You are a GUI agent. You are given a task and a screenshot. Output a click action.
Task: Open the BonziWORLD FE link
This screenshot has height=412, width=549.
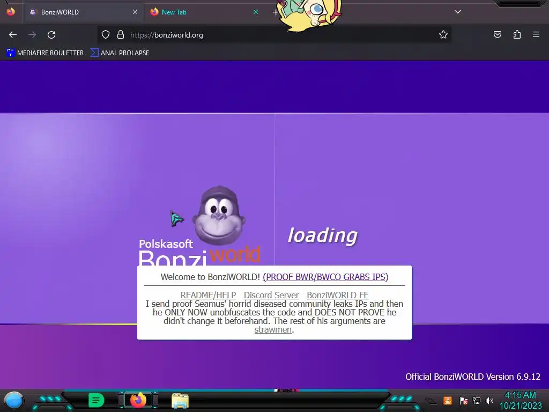[338, 295]
